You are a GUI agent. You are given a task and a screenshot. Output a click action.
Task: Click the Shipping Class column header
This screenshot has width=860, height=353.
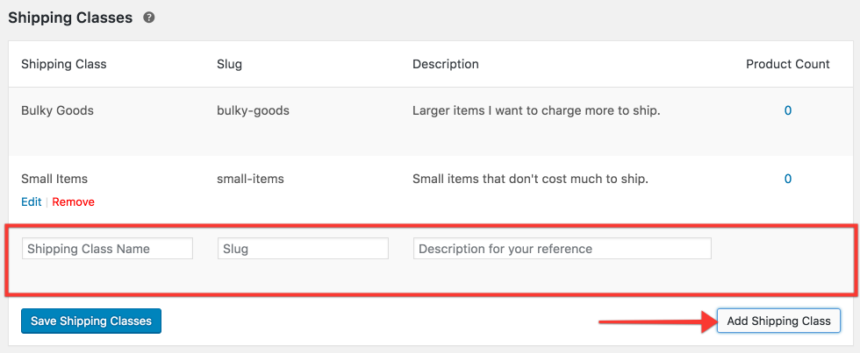point(63,64)
